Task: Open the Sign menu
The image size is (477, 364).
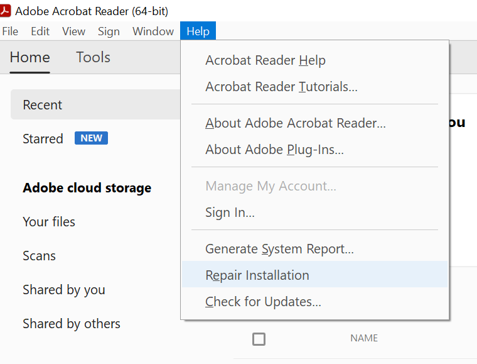Action: 109,31
